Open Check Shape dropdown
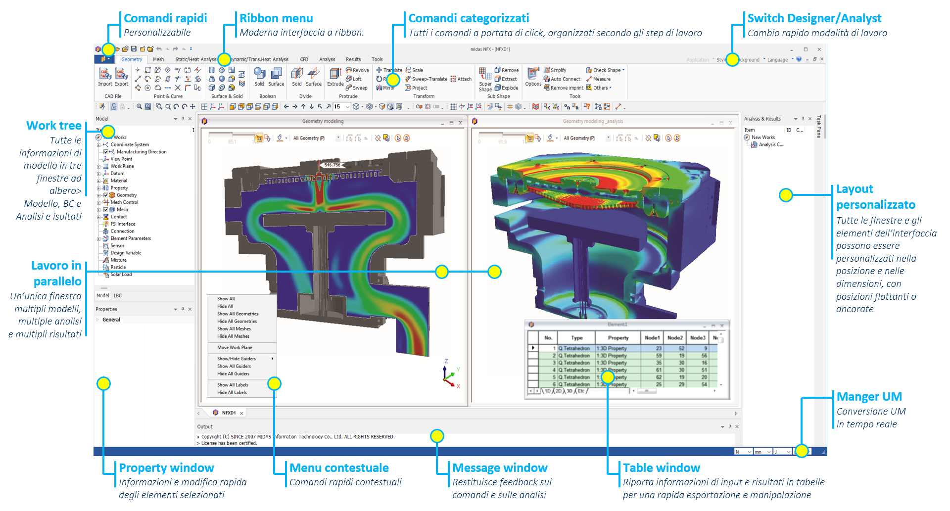This screenshot has height=511, width=950. click(x=606, y=70)
